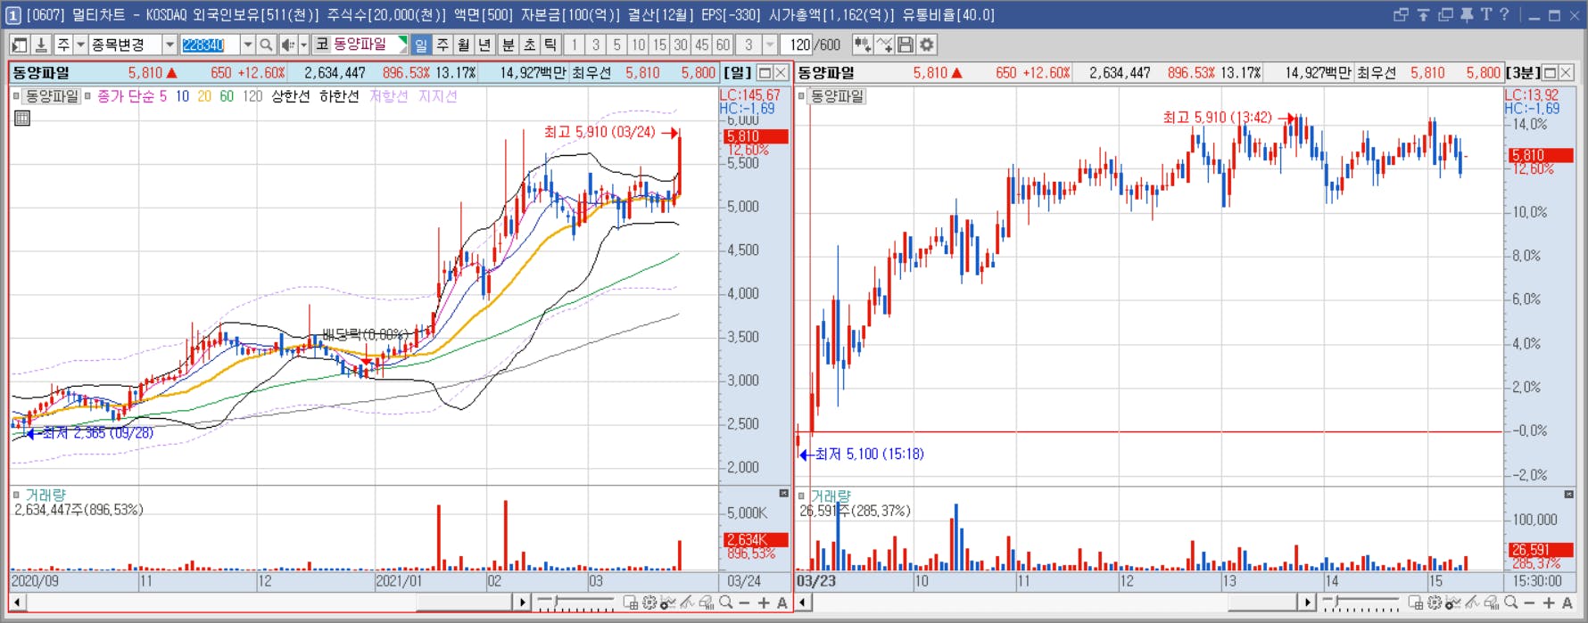This screenshot has height=623, width=1588.
Task: Click the T font icon in title bar
Action: pyautogui.click(x=1486, y=14)
